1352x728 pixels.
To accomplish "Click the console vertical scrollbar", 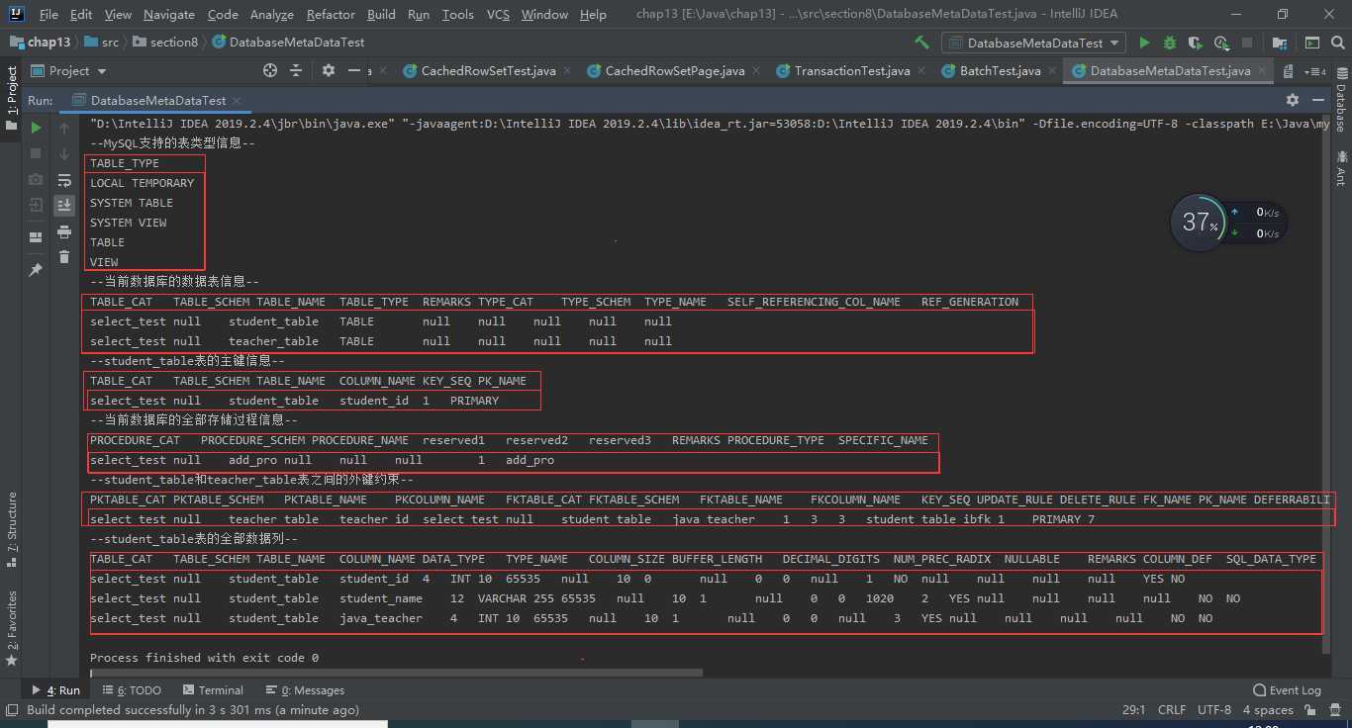I will coord(1325,386).
